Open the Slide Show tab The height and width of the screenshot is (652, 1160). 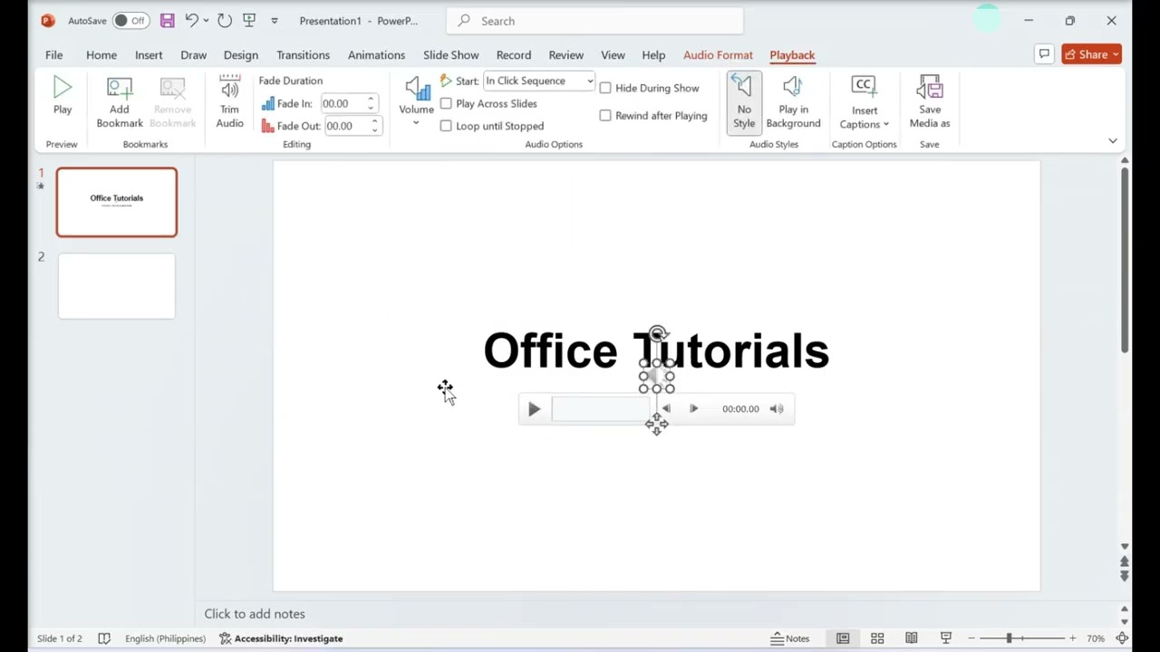tap(450, 54)
